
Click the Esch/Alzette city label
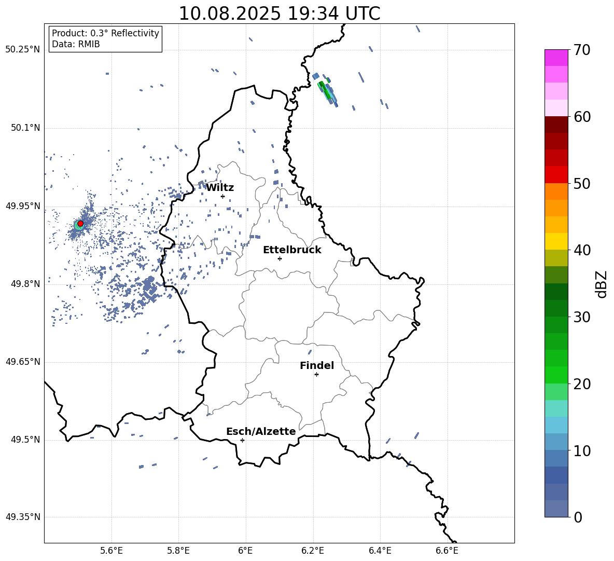261,431
